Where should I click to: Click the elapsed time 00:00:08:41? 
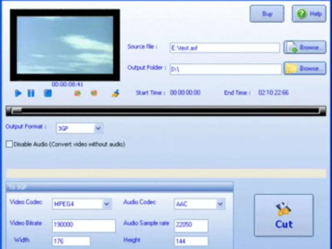pos(67,84)
